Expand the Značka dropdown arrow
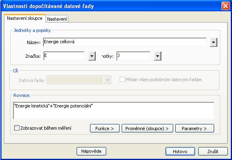Viewport: 232px width, 160px height. pyautogui.click(x=92, y=56)
